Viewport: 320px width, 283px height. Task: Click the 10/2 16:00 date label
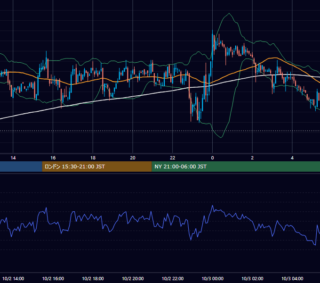point(53,278)
